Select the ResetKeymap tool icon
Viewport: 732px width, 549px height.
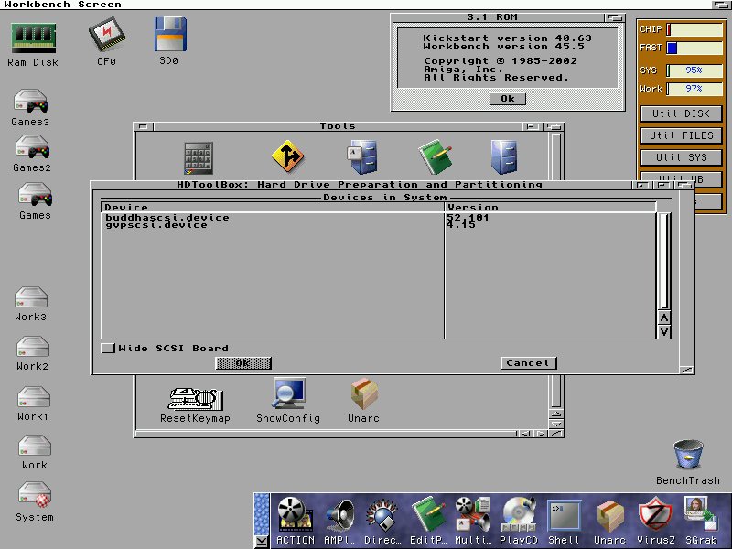click(195, 400)
